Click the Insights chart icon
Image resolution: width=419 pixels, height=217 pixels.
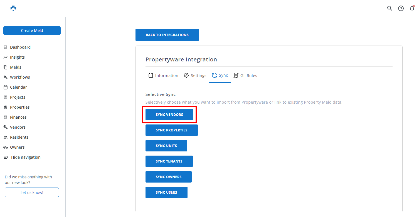click(x=6, y=57)
